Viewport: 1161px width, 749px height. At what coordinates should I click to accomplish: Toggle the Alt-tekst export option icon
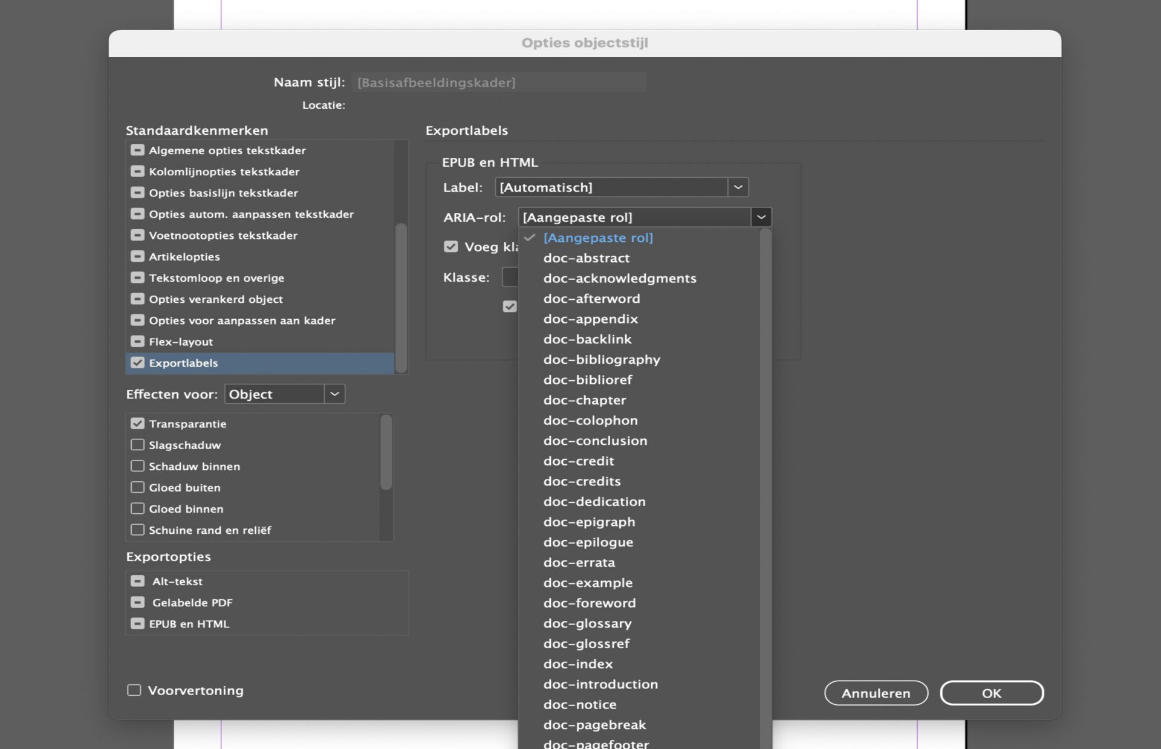[137, 581]
